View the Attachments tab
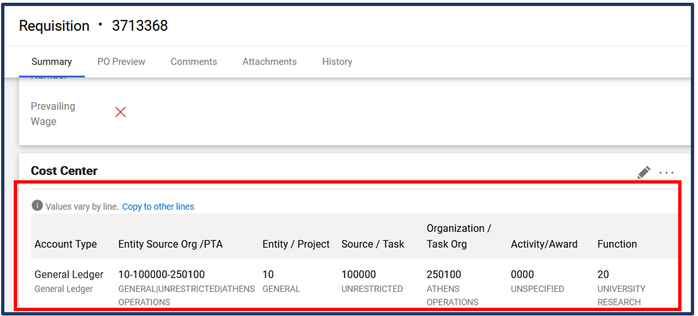The image size is (698, 316). [x=270, y=62]
